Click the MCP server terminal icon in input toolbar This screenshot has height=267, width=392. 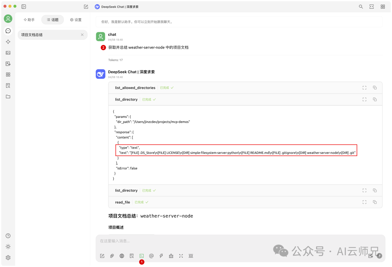point(142,256)
